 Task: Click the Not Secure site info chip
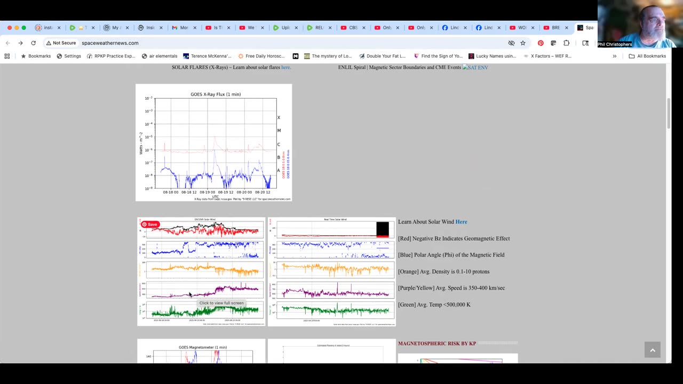(x=61, y=43)
